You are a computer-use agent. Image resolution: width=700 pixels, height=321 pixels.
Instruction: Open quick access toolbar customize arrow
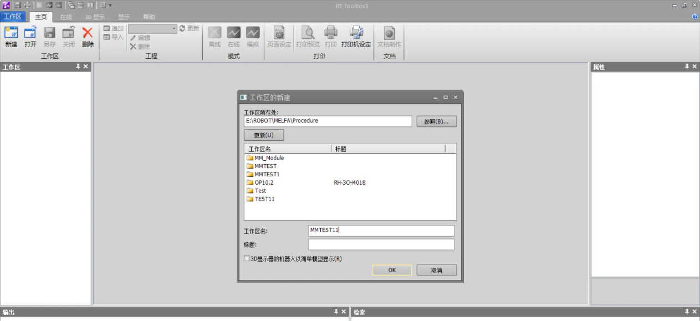(110, 6)
